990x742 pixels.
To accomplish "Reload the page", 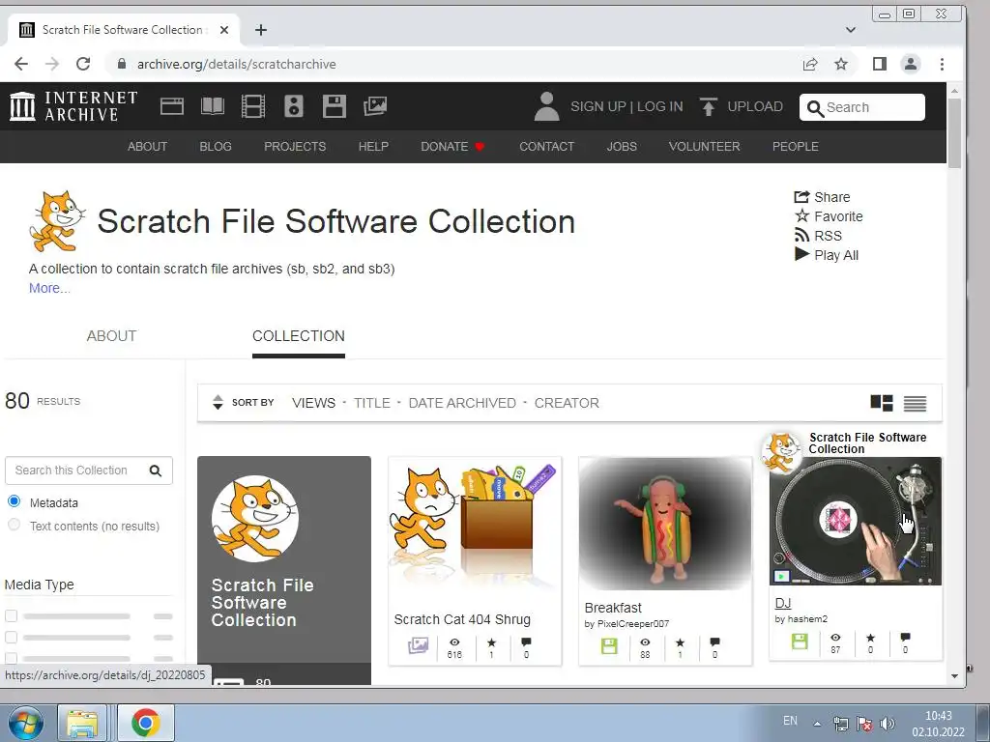I will (83, 64).
